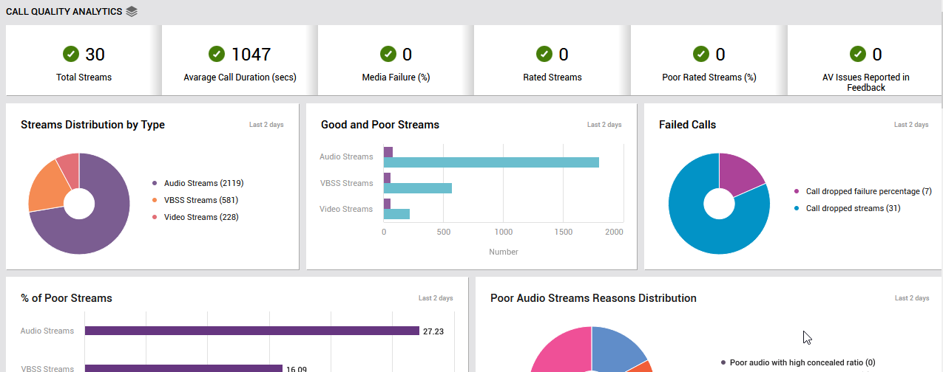Image resolution: width=943 pixels, height=372 pixels.
Task: Toggle the VBSS Streams (581) legend entry
Action: (x=196, y=200)
